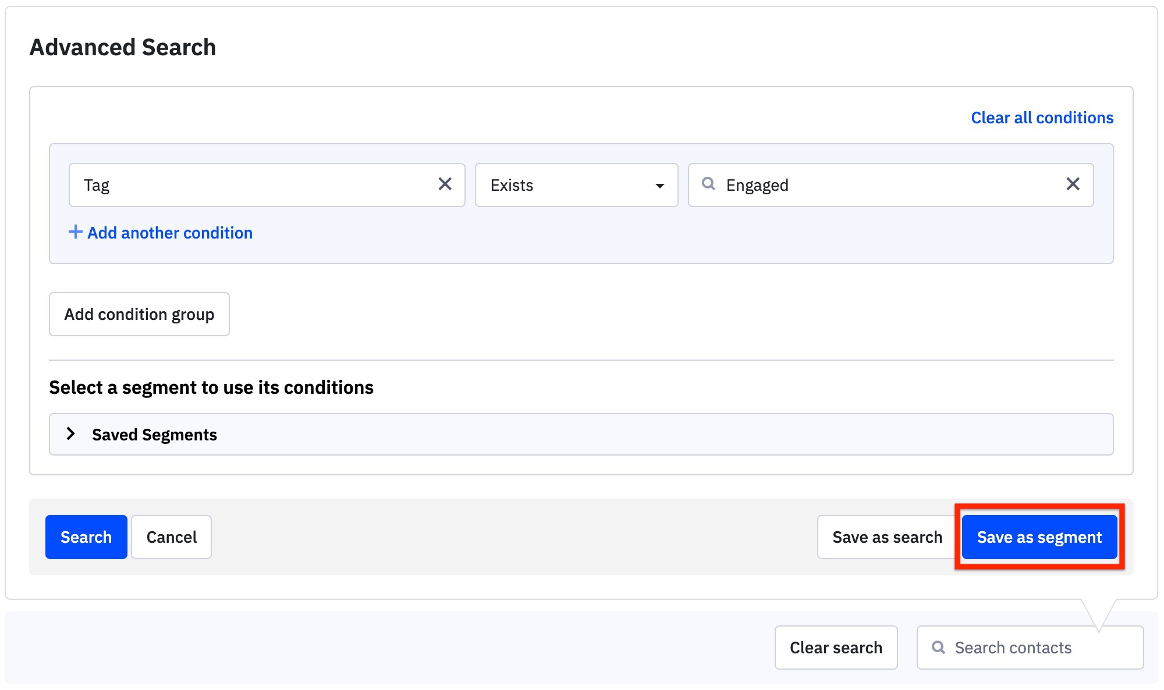Click Clear all conditions link

1042,118
